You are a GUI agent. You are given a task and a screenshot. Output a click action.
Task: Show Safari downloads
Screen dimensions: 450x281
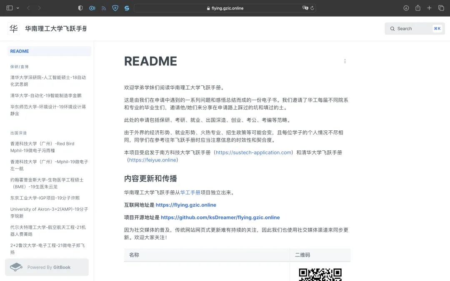click(406, 8)
